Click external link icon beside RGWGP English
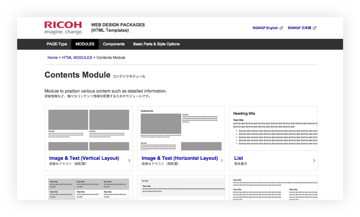 click(281, 28)
